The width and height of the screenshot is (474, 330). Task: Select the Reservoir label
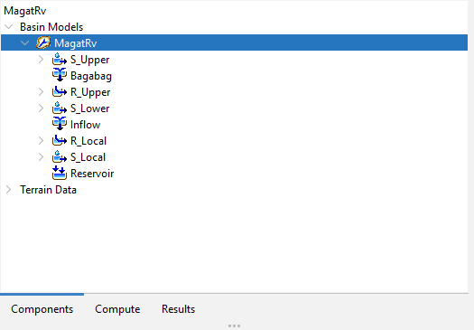(92, 174)
